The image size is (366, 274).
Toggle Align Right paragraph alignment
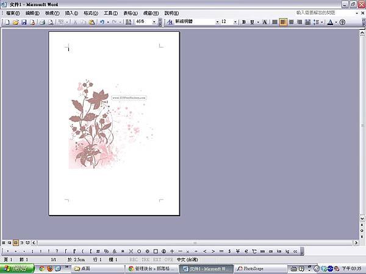300,22
